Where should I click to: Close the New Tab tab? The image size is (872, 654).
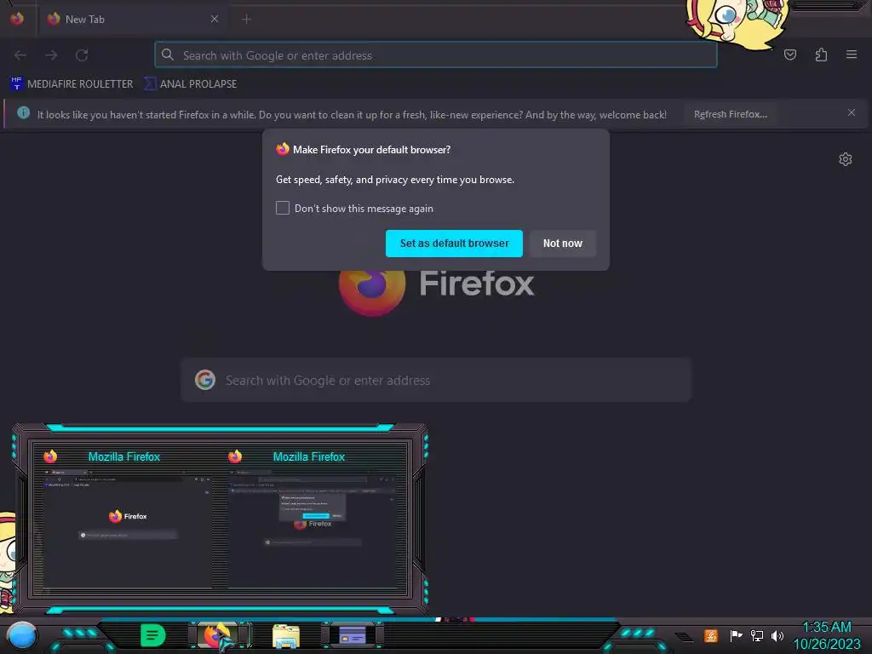[215, 19]
